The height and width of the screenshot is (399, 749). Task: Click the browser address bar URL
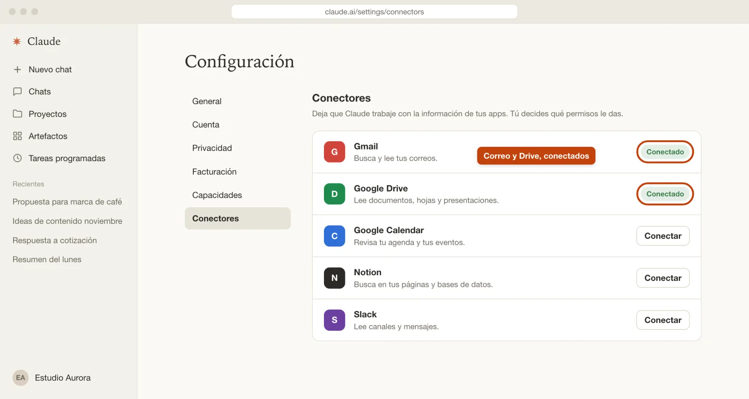click(x=374, y=12)
